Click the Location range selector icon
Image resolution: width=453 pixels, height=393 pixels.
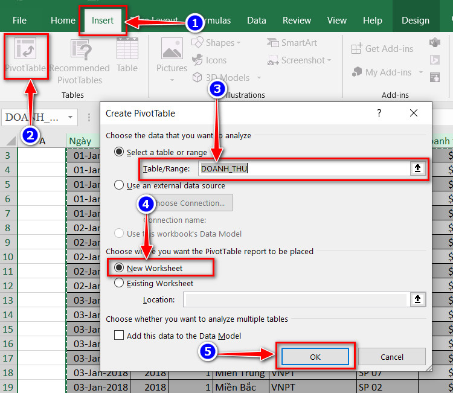(417, 299)
